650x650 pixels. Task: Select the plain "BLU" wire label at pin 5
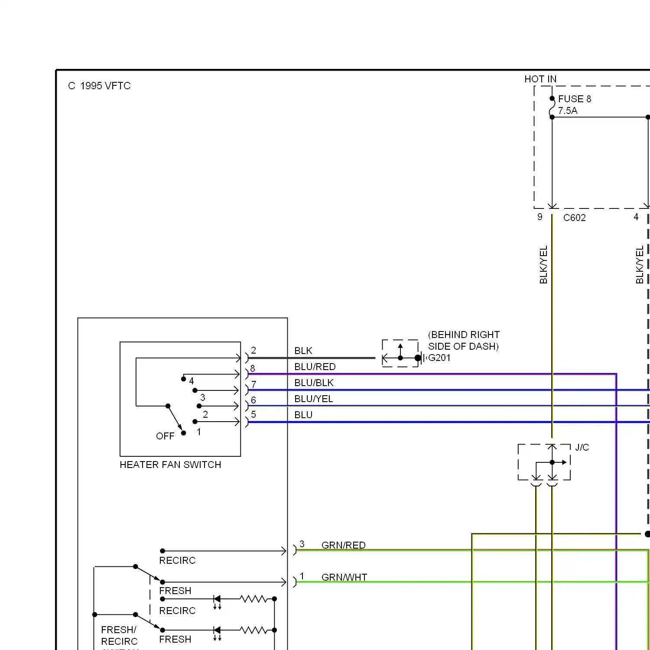pyautogui.click(x=303, y=415)
